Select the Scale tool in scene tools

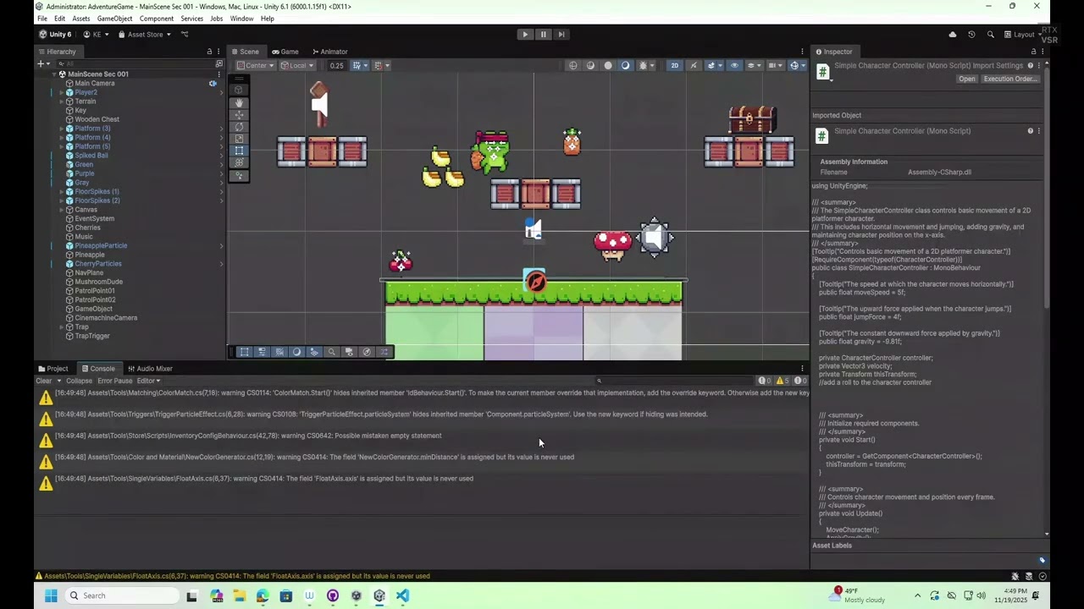click(239, 139)
